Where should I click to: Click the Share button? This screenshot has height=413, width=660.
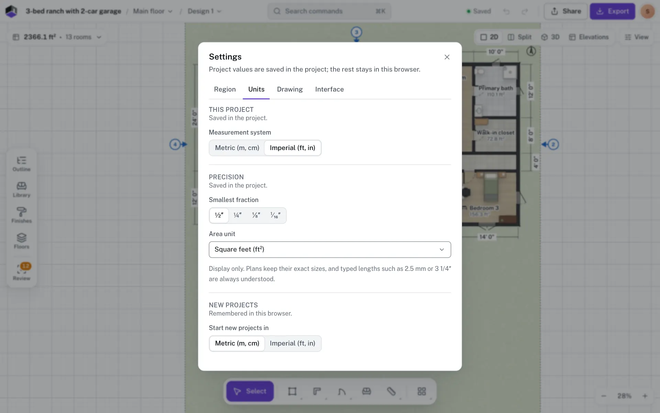tap(565, 11)
